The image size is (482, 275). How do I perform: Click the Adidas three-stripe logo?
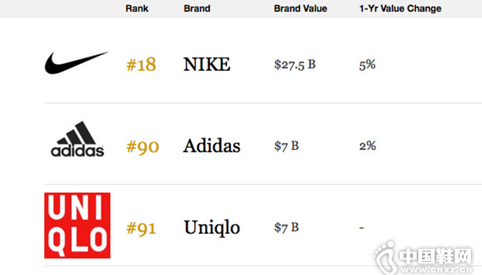pyautogui.click(x=77, y=139)
